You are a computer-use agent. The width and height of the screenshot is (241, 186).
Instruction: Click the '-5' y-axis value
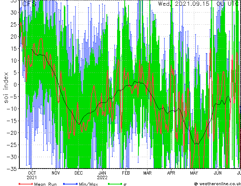[x=13, y=97]
